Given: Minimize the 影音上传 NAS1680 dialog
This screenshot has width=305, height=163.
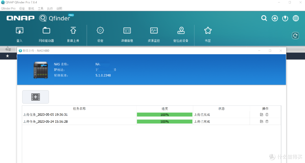Looking at the screenshot, I should [x=259, y=50].
